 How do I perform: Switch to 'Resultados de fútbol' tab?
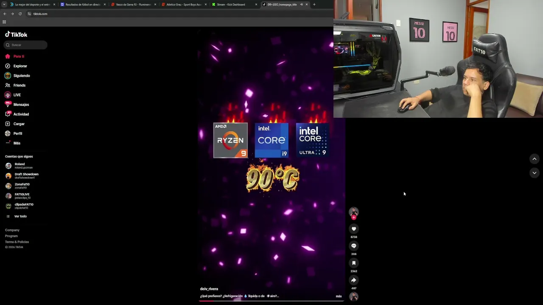point(83,5)
